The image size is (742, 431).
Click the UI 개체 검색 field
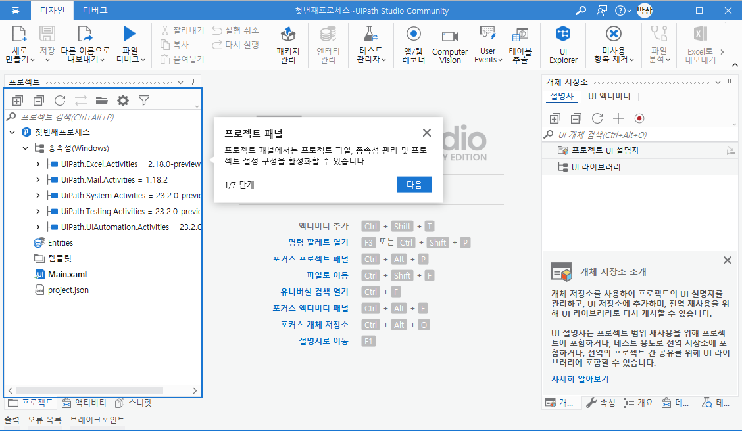pyautogui.click(x=640, y=135)
